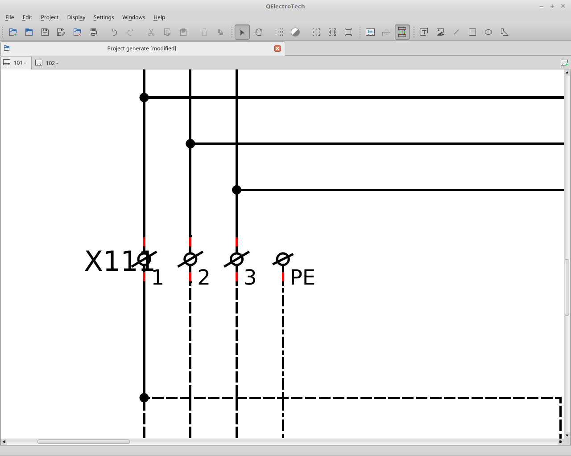Close the Project generate tab
571x456 pixels.
(277, 49)
